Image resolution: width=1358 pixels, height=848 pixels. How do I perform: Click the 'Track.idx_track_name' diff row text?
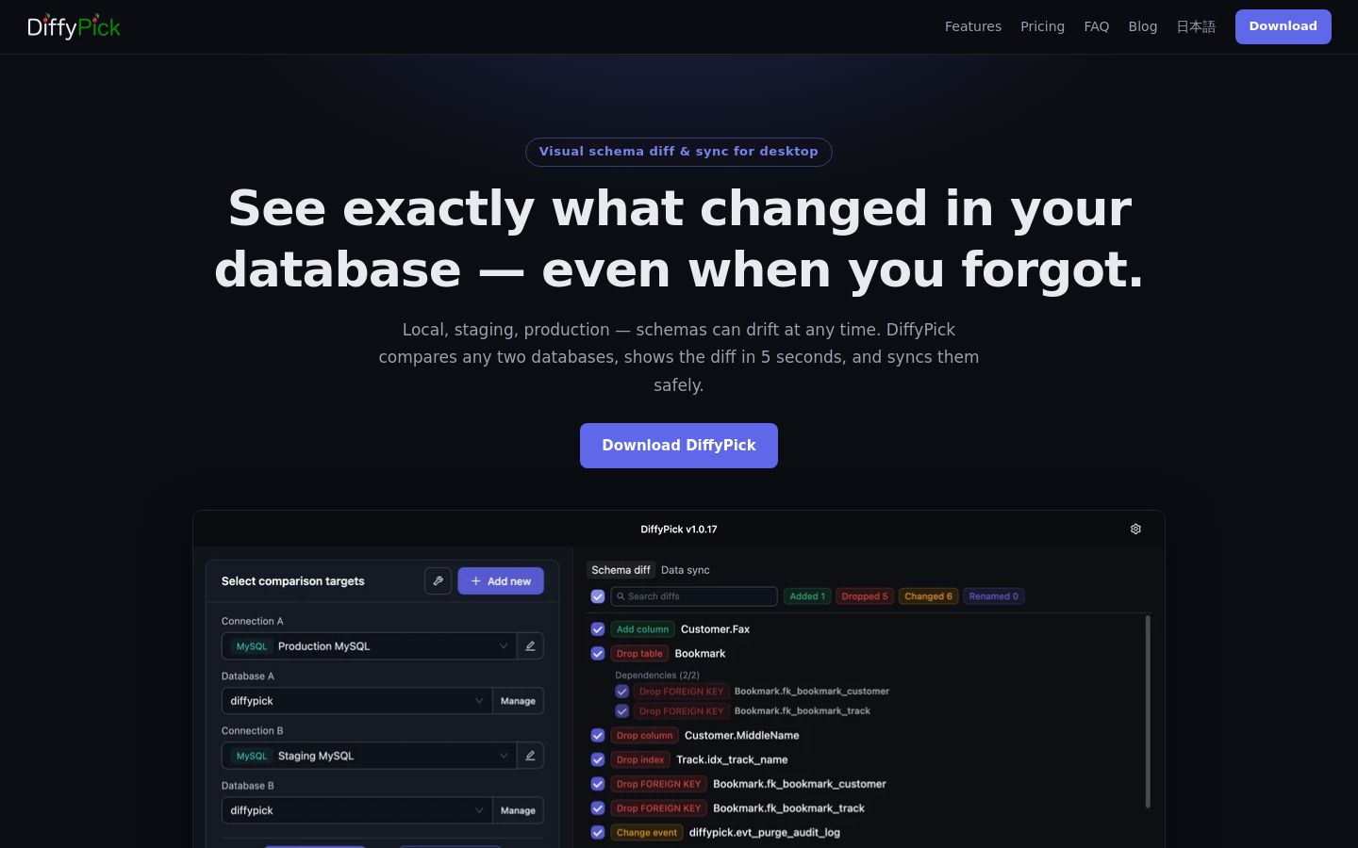point(732,759)
